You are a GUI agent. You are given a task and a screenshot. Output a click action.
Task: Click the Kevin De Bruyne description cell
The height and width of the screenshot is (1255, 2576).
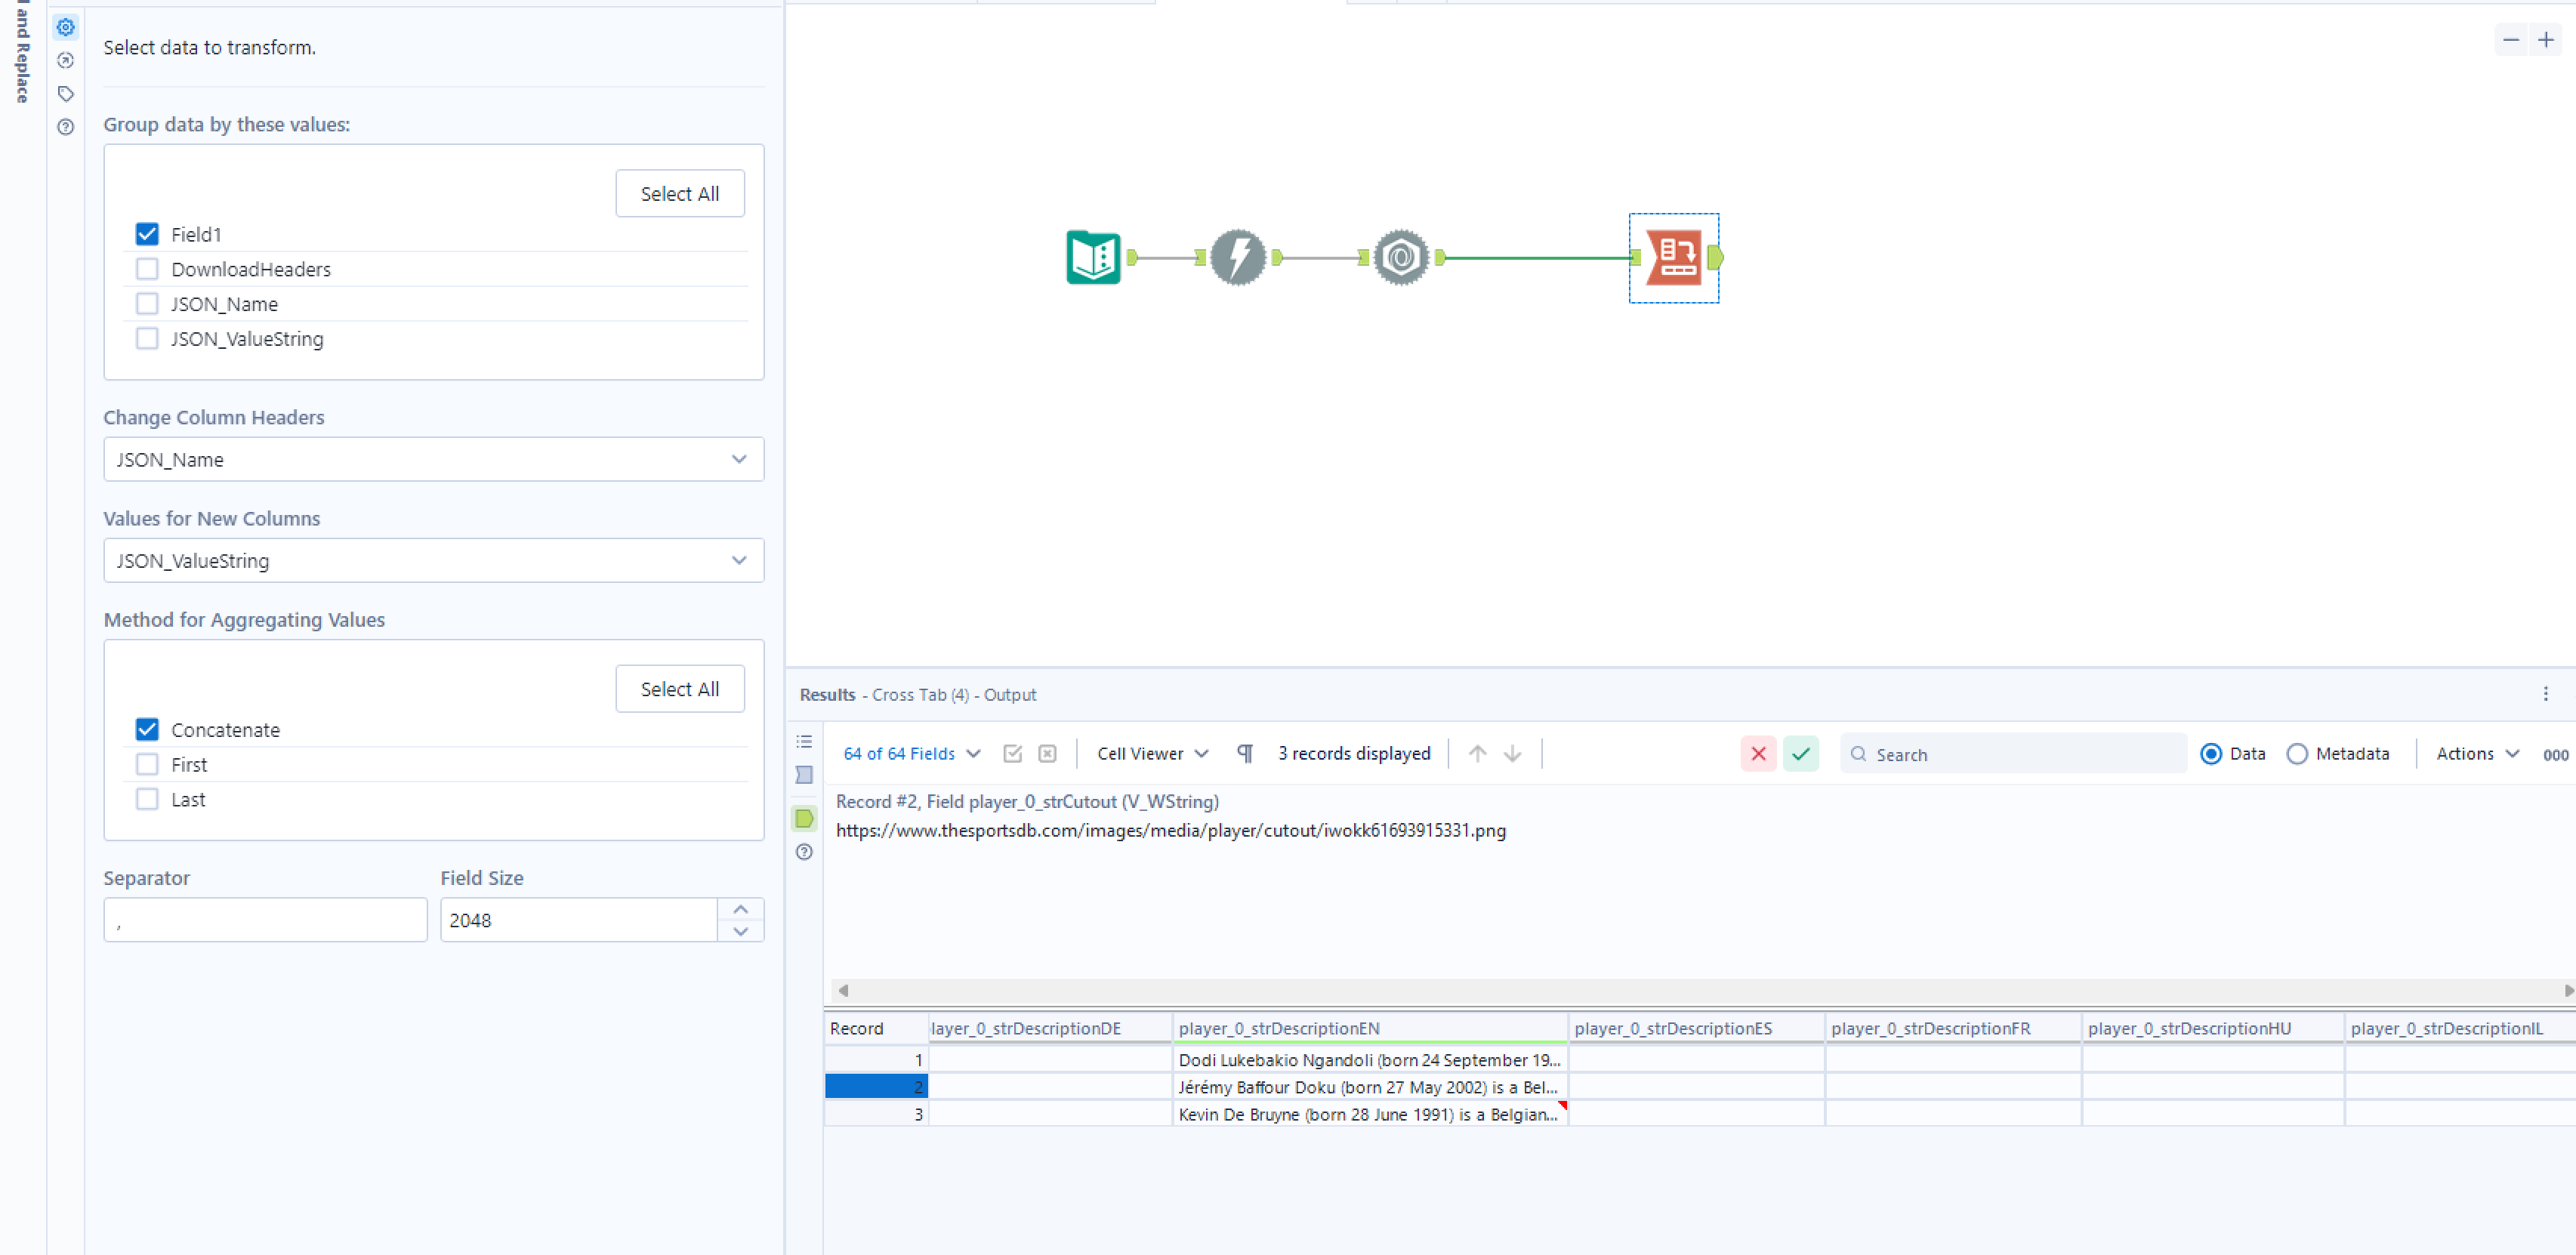tap(1370, 1114)
